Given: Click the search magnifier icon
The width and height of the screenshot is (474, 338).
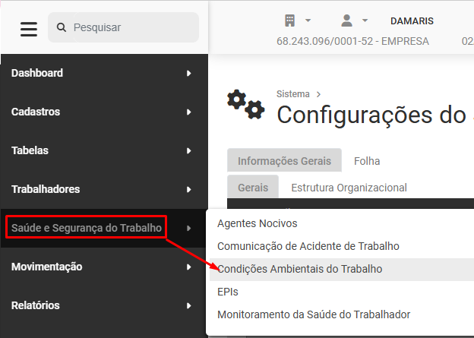Looking at the screenshot, I should 62,27.
